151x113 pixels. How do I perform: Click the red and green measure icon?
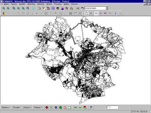pyautogui.click(x=85, y=107)
